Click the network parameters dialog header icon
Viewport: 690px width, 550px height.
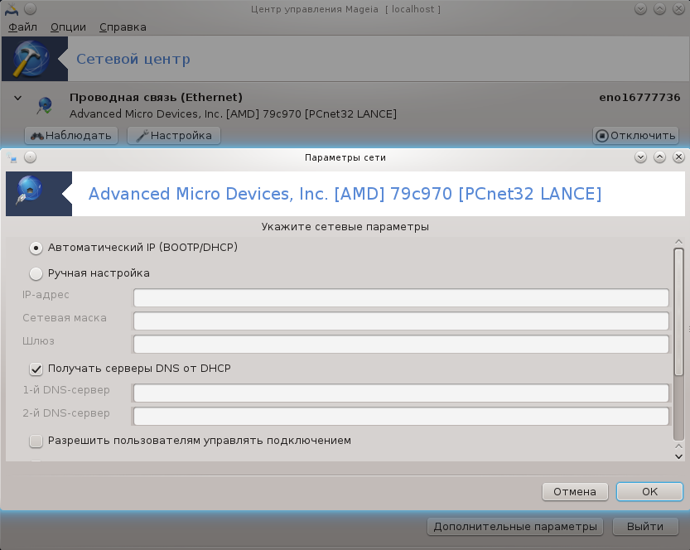click(30, 189)
